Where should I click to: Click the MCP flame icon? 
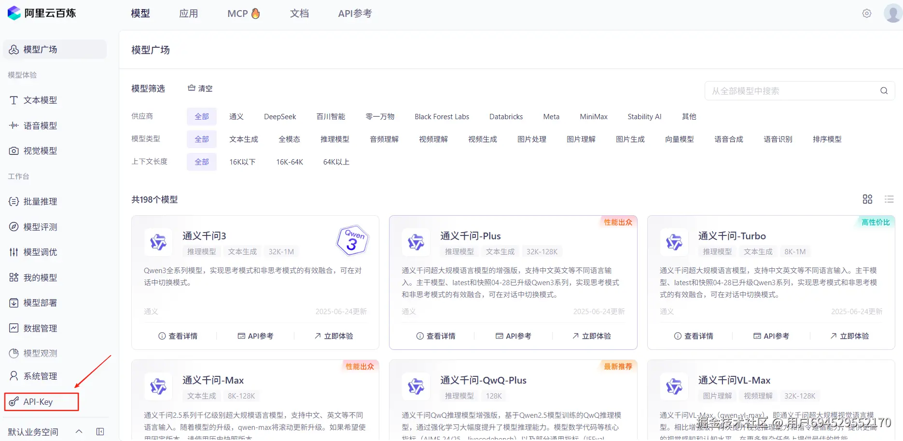tap(255, 14)
